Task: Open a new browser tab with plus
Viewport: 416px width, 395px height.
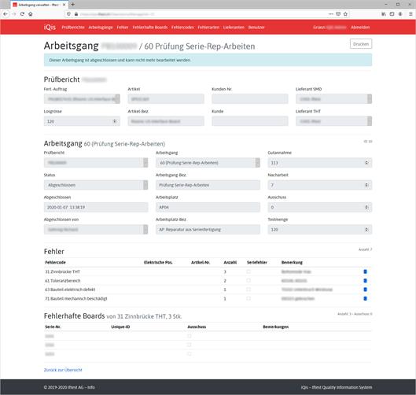Action: (x=72, y=4)
